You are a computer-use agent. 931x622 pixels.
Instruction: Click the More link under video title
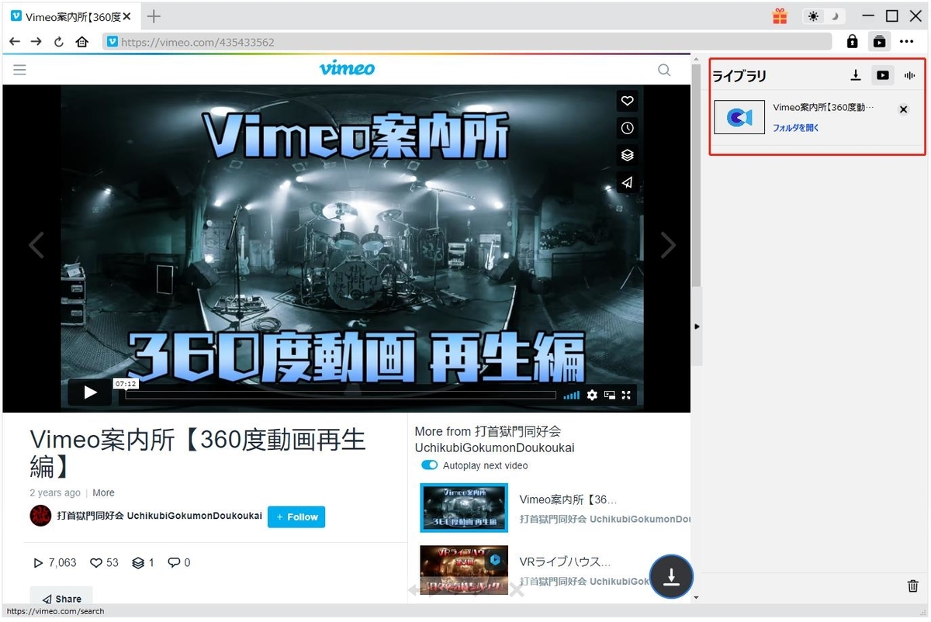point(103,492)
